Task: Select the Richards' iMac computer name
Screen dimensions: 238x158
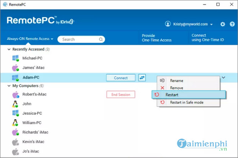Action: 36,132
